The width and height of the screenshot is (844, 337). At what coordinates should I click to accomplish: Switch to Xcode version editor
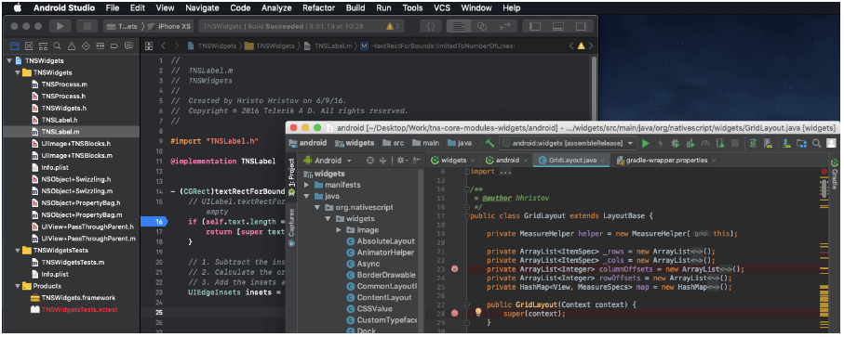[x=505, y=26]
